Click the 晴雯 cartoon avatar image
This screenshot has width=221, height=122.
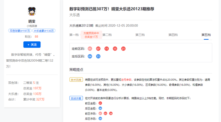click(x=32, y=11)
